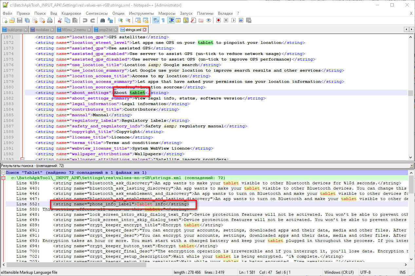Open Find with the binoculars icon
Image resolution: width=415 pixels, height=276 pixels.
102,20
